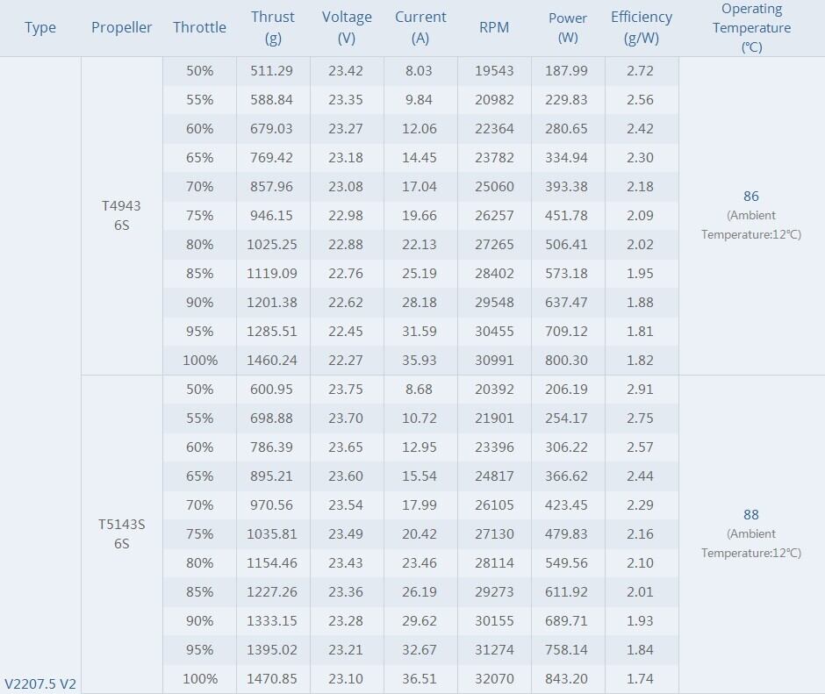The image size is (825, 694).
Task: Click the 843.20 power value
Action: click(x=568, y=679)
